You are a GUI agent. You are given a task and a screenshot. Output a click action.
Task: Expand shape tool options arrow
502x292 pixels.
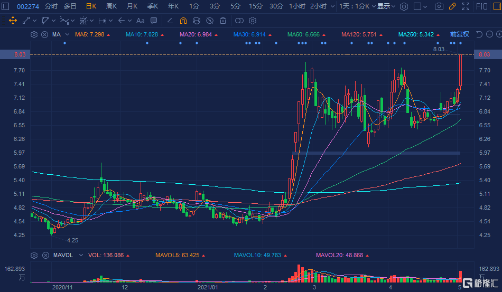[x=53, y=21]
